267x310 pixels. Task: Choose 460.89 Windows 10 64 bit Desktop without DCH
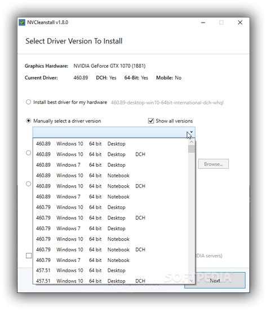tap(110, 144)
